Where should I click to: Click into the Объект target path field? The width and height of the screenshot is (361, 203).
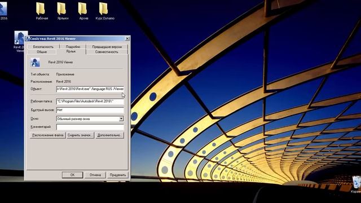point(90,89)
